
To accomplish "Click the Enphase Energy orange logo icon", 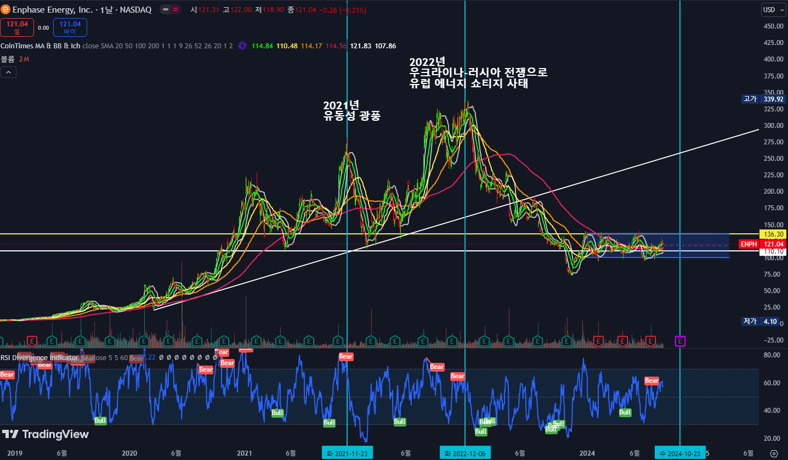I will pyautogui.click(x=7, y=9).
